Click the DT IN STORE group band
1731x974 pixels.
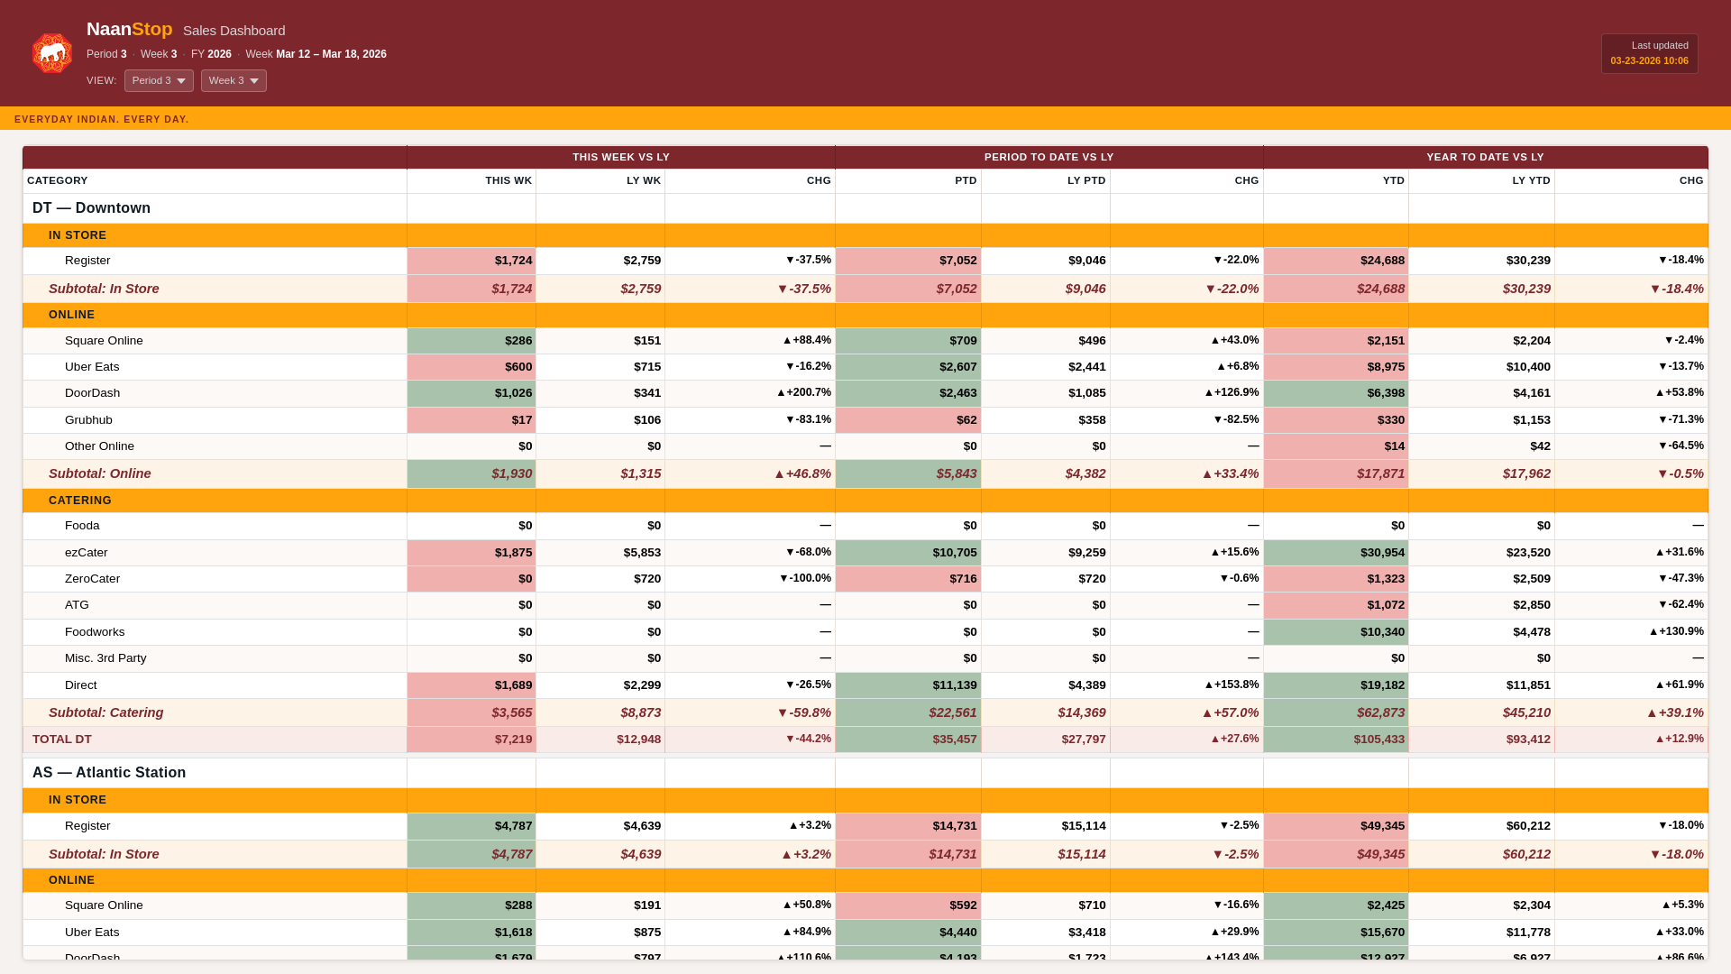865,235
